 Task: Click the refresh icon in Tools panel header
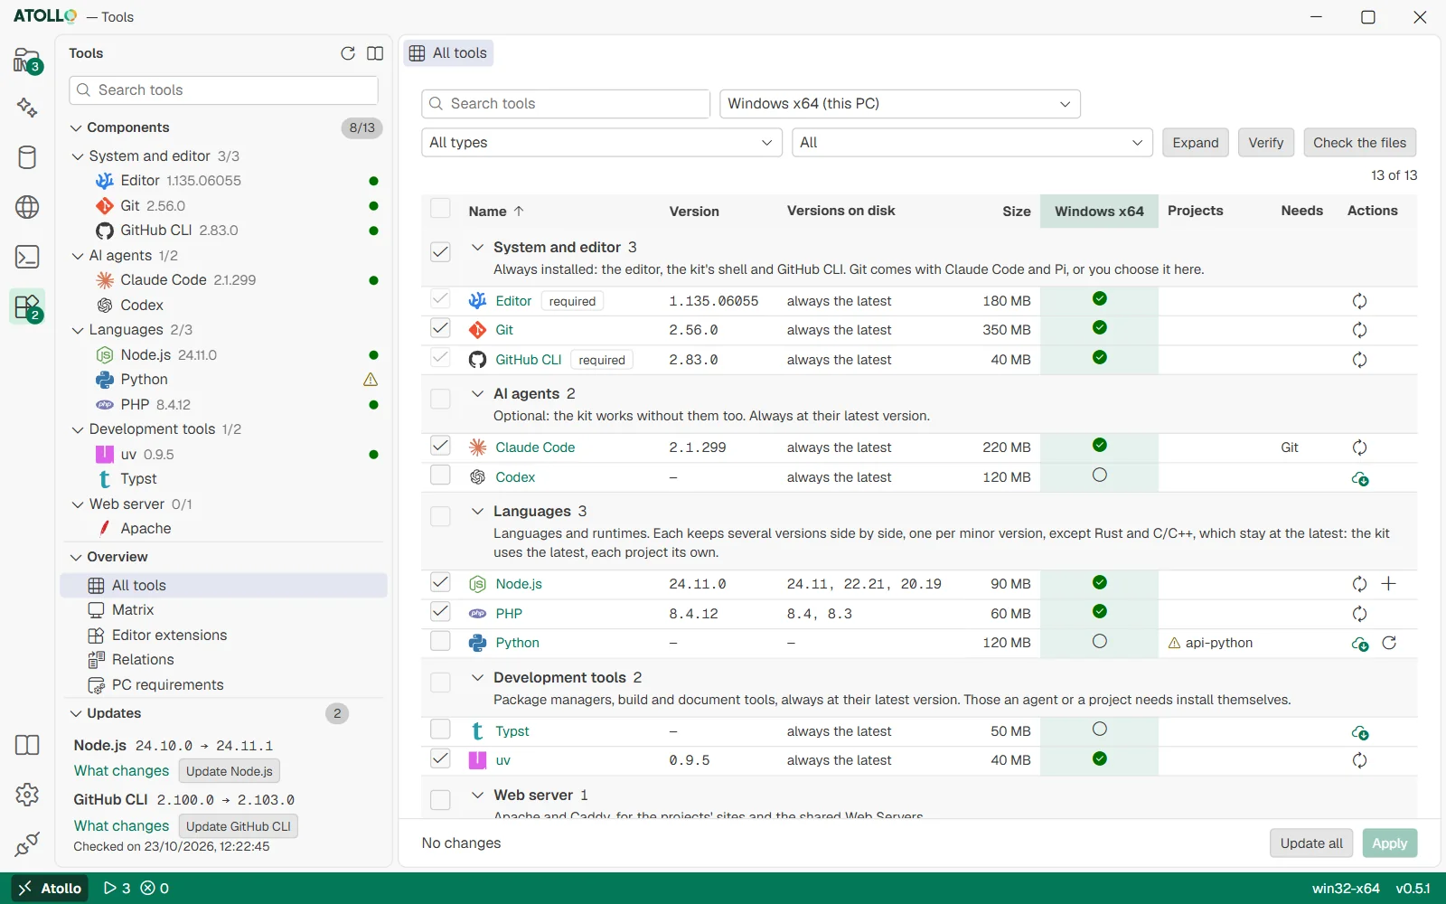pyautogui.click(x=348, y=53)
